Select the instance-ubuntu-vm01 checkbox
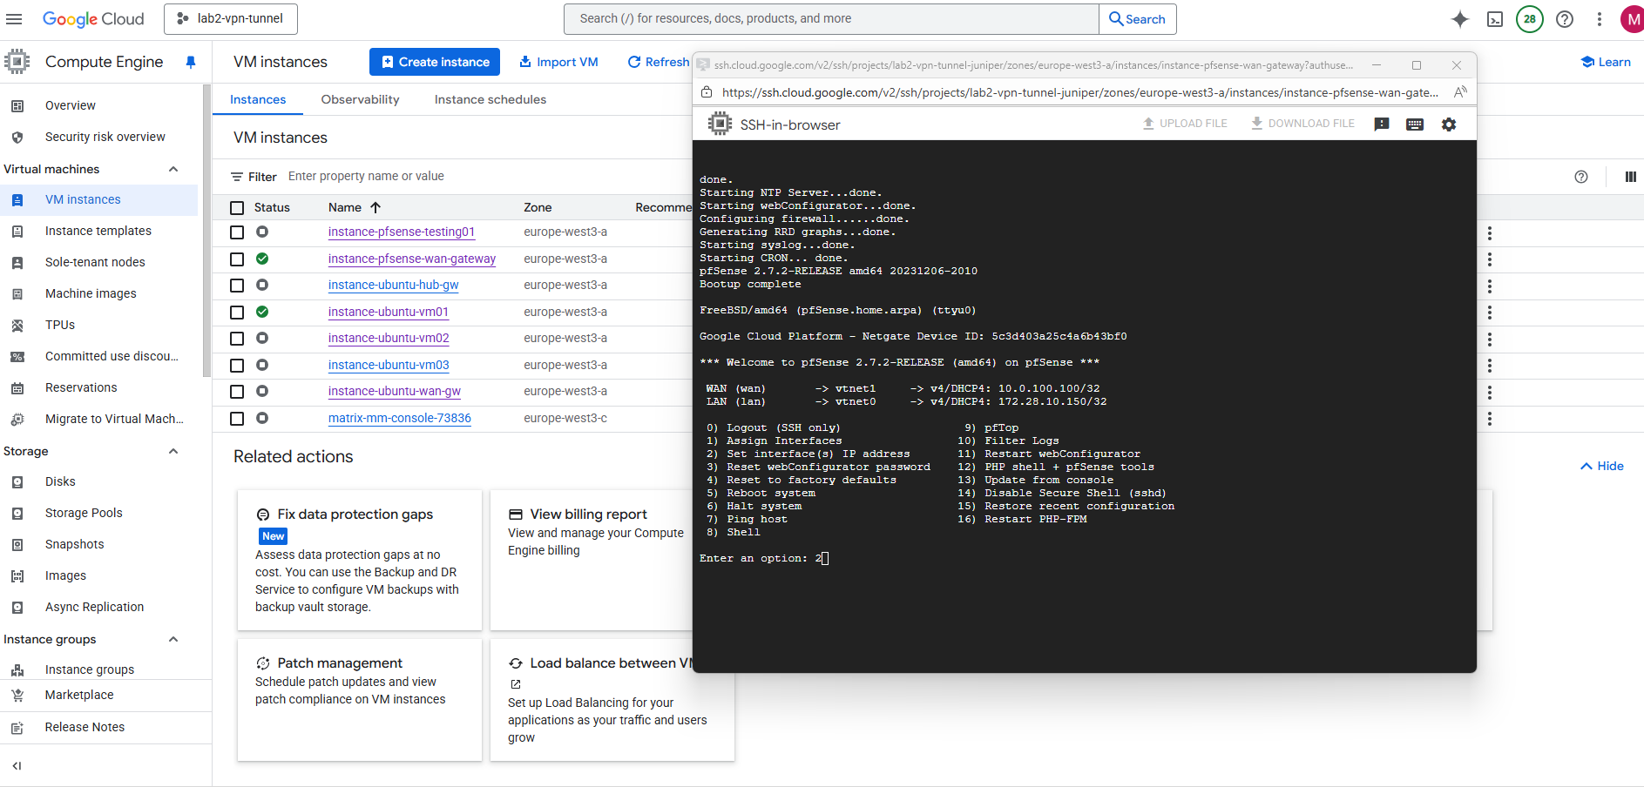 coord(237,313)
